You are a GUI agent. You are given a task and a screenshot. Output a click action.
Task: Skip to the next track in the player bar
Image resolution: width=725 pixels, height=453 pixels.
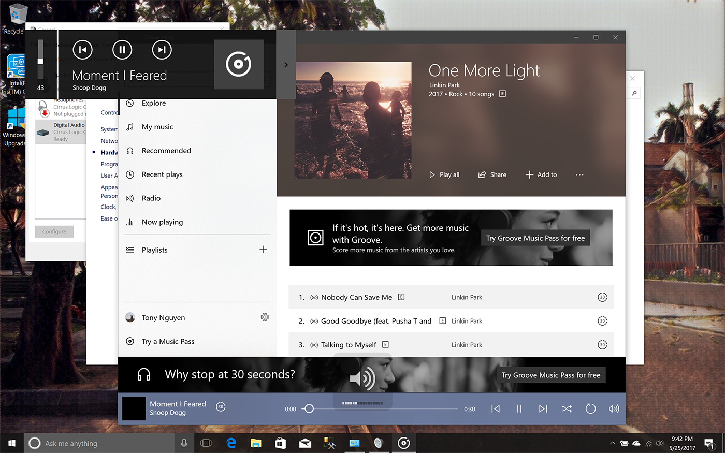pyautogui.click(x=543, y=409)
